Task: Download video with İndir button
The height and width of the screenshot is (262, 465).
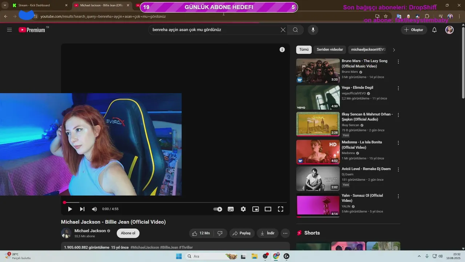Action: click(267, 233)
